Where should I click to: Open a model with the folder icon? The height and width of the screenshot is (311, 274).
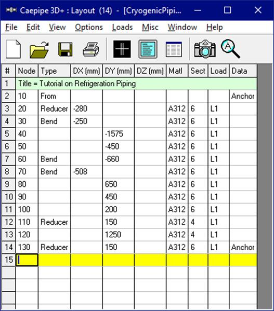pos(39,49)
